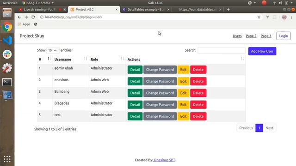Change Password for Bambang

point(160,93)
